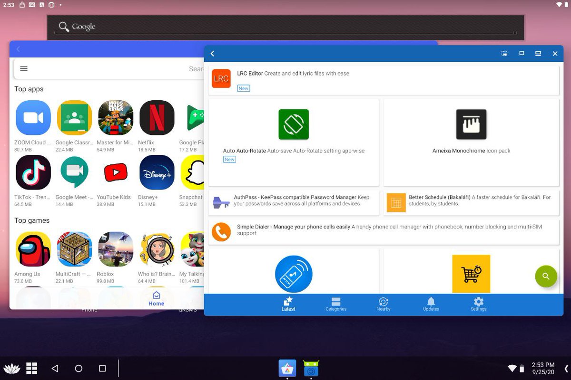The height and width of the screenshot is (380, 571).
Task: Open Music note blue circle app icon
Action: 294,274
